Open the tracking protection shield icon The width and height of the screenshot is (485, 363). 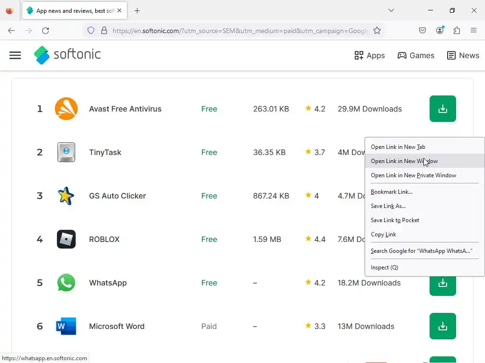coord(91,31)
